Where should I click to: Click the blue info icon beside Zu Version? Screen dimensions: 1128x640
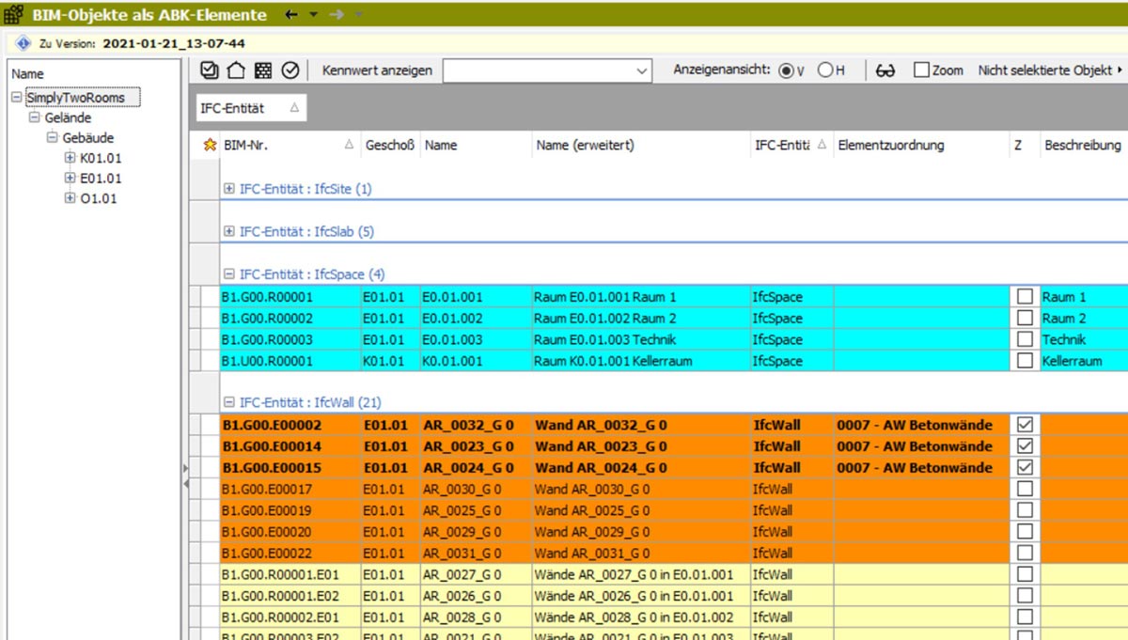[23, 43]
